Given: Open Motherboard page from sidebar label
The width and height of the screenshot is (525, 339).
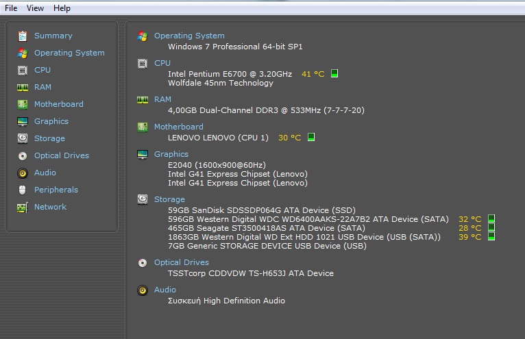Looking at the screenshot, I should (58, 104).
